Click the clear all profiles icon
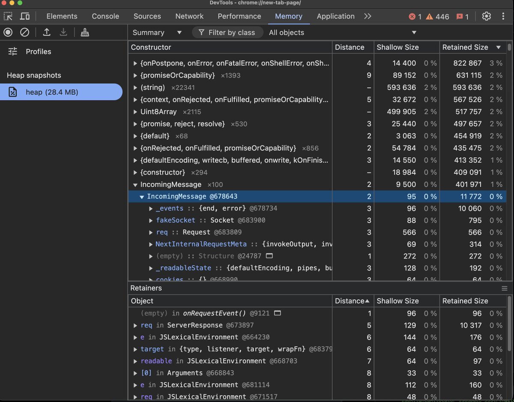Viewport: 514px width, 402px height. (x=25, y=32)
